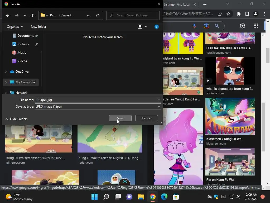The image size is (270, 203).
Task: Share this page from address bar
Action: pos(220,14)
